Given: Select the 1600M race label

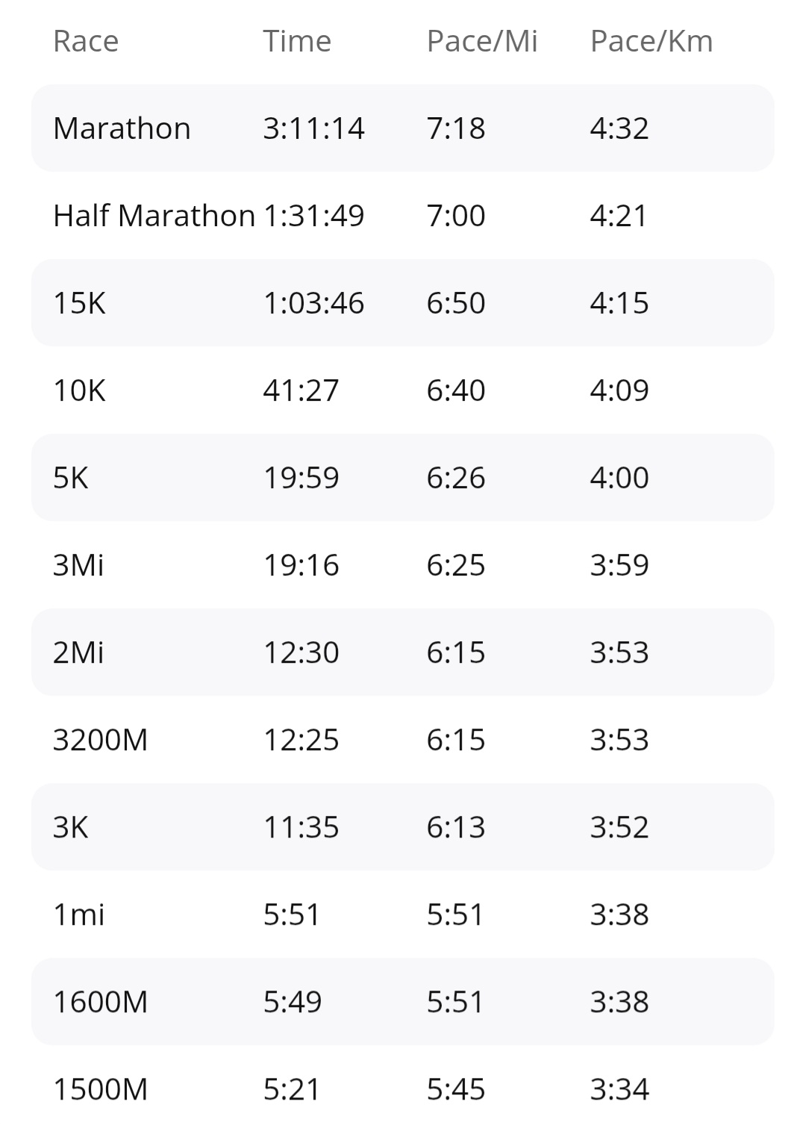Looking at the screenshot, I should [100, 1002].
